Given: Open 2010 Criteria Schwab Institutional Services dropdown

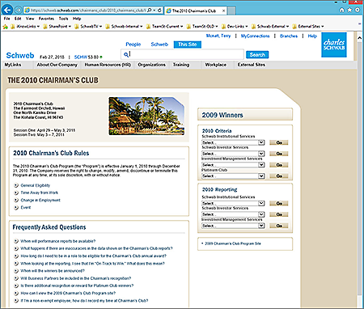Looking at the screenshot, I should click(x=233, y=142).
